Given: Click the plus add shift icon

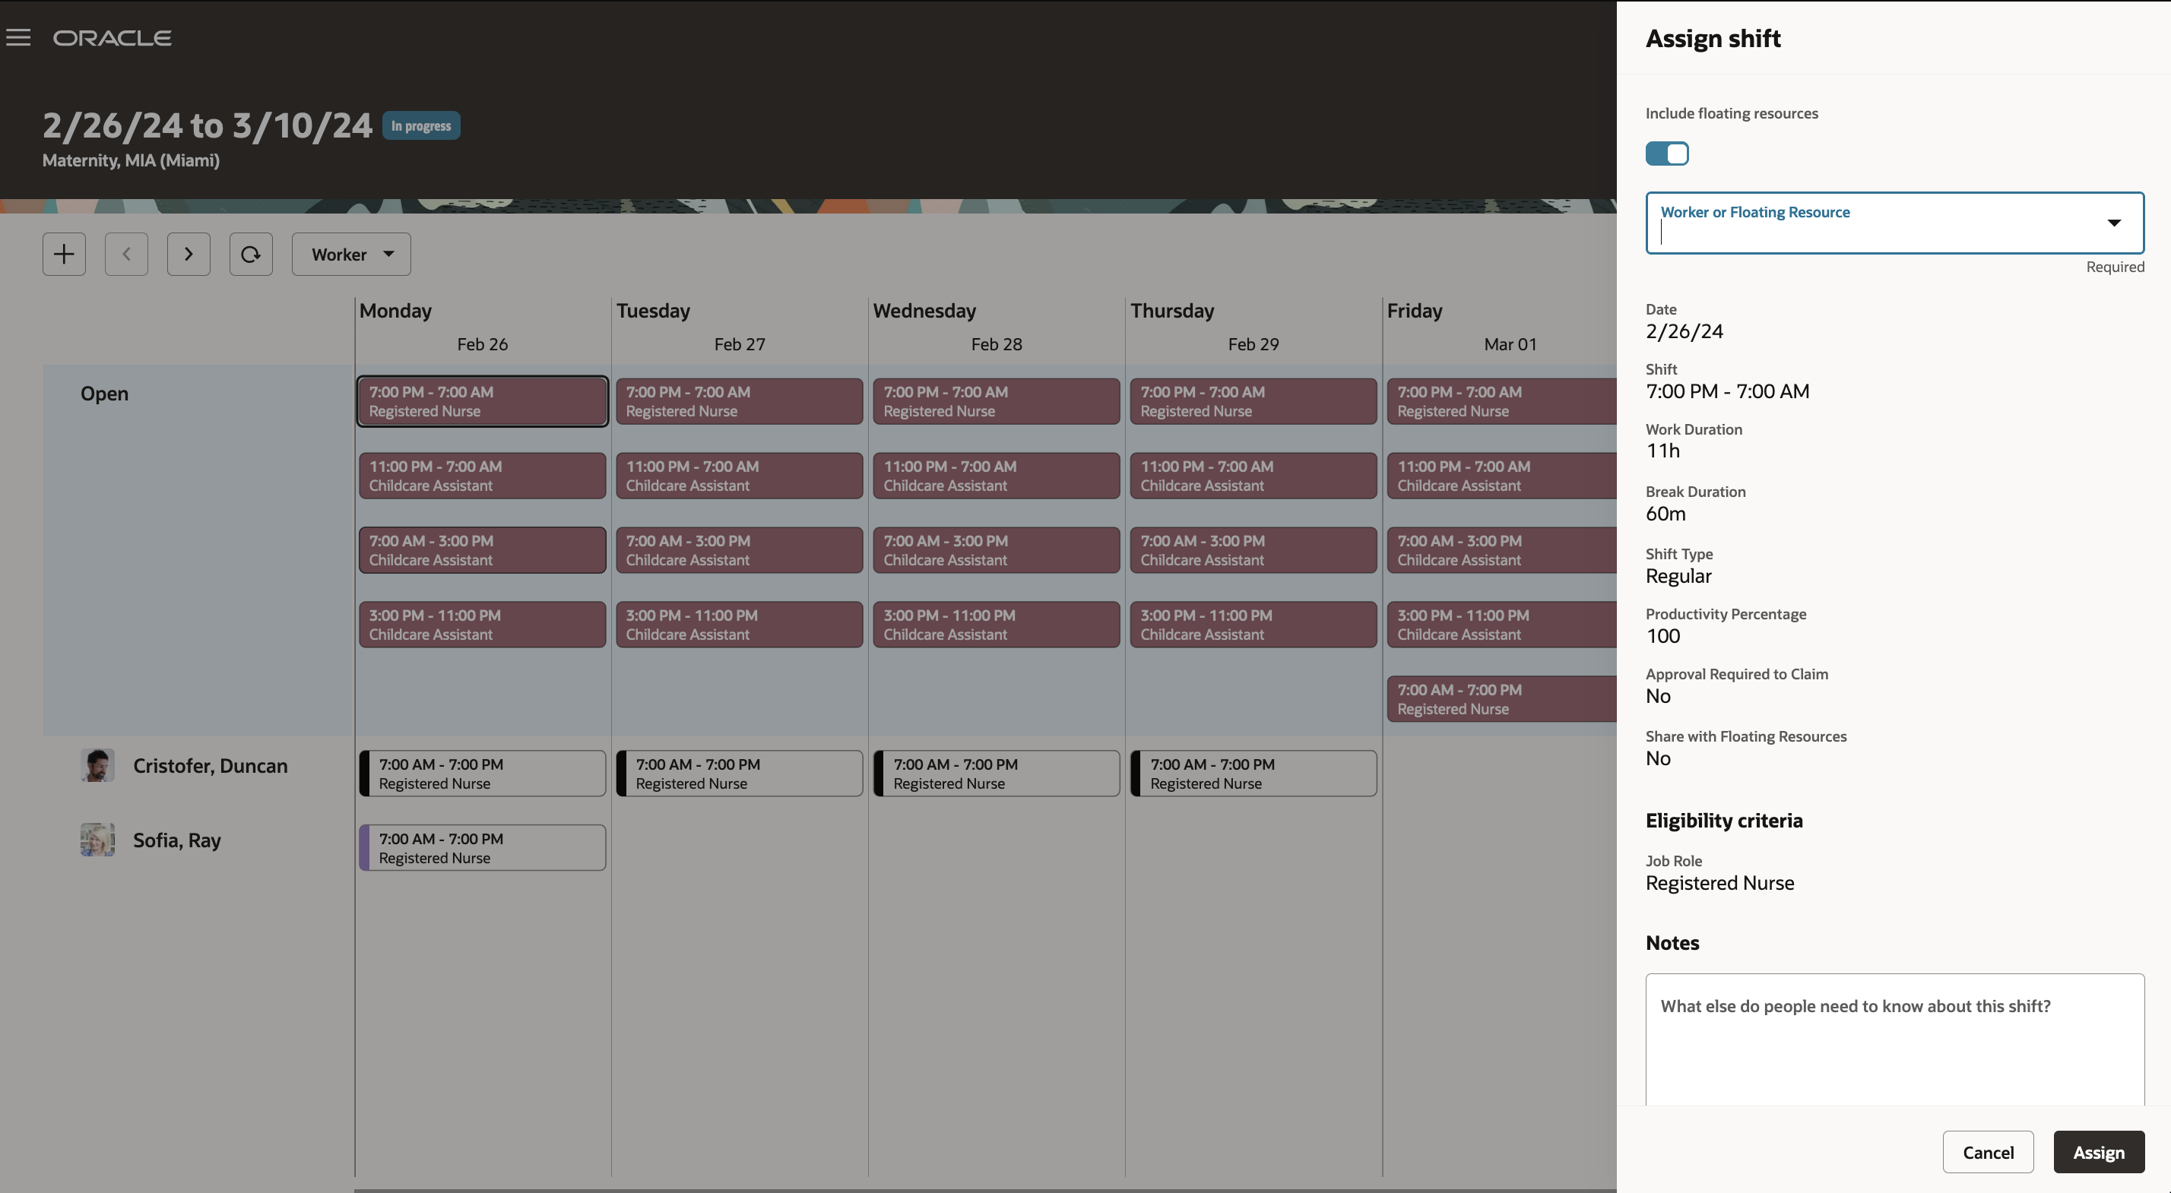Looking at the screenshot, I should click(x=64, y=255).
